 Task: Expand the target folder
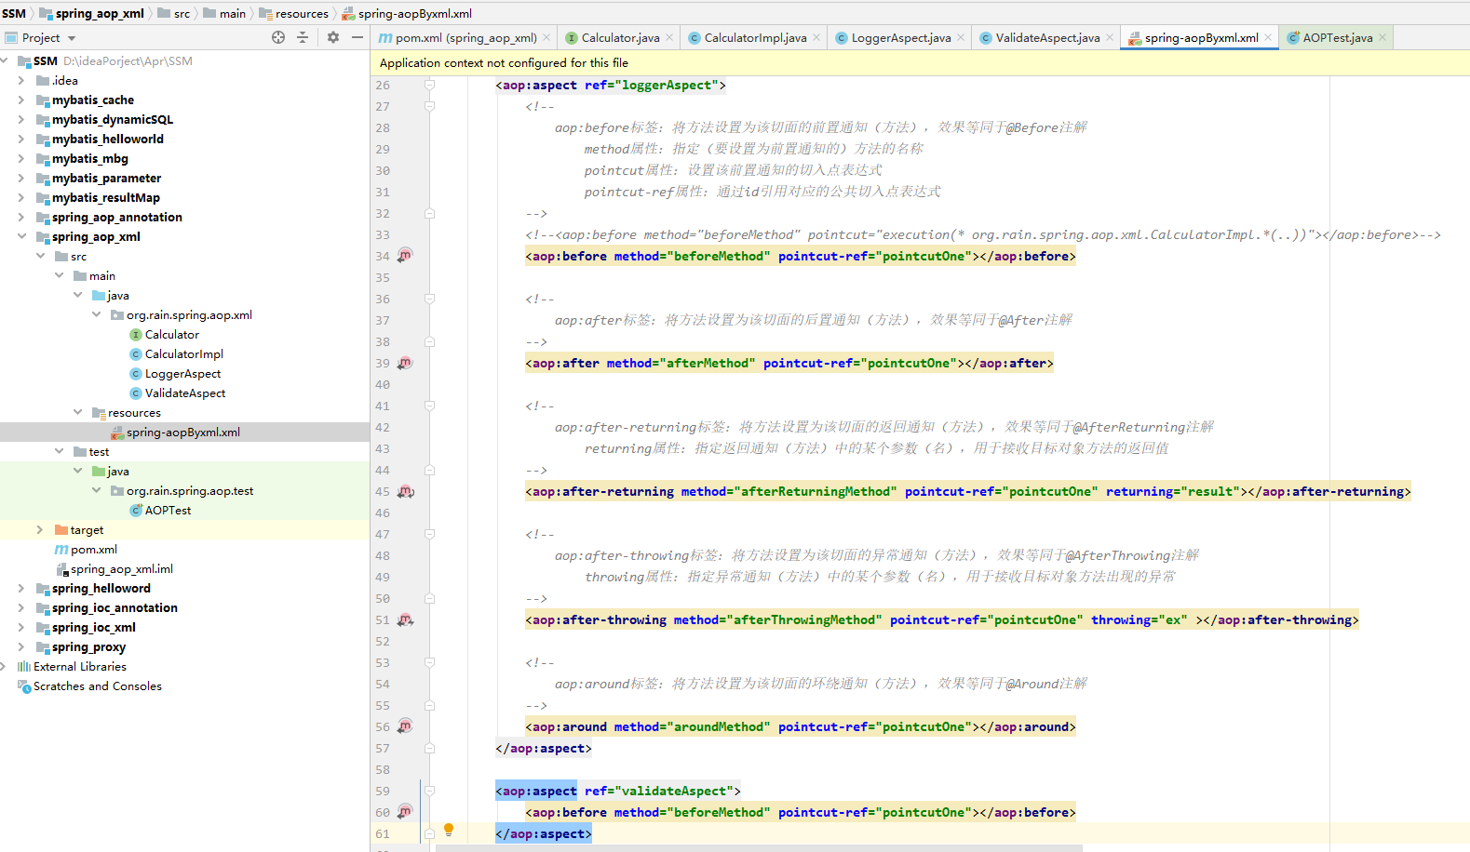40,530
